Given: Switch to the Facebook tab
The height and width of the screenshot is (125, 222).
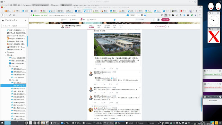Looking at the screenshot, I should pos(34,11).
